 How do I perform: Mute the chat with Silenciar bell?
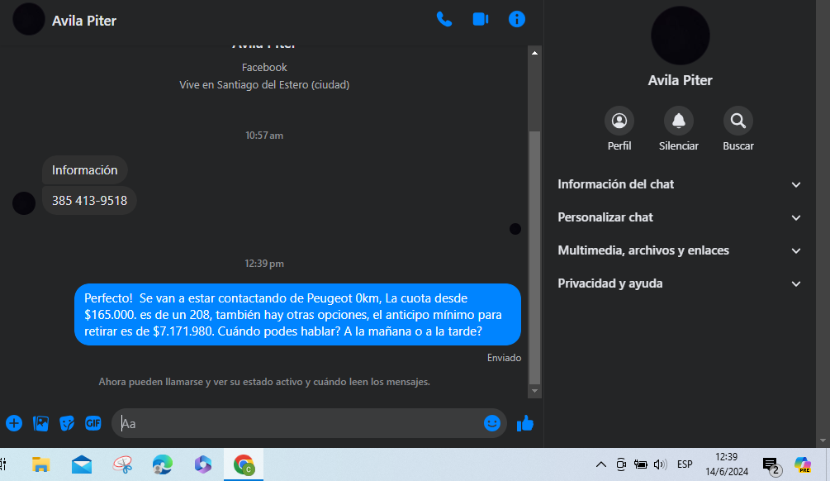[679, 129]
